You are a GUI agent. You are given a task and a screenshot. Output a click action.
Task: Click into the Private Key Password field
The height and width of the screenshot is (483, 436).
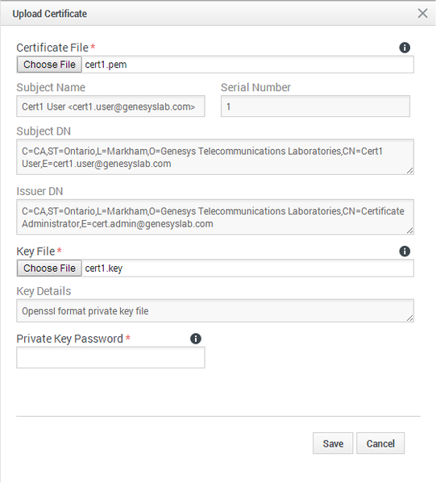[110, 357]
